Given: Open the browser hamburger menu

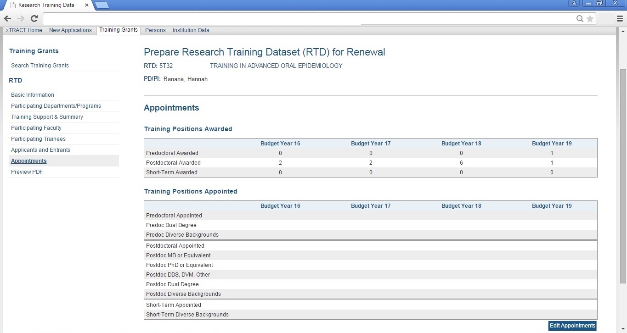Looking at the screenshot, I should [620, 18].
